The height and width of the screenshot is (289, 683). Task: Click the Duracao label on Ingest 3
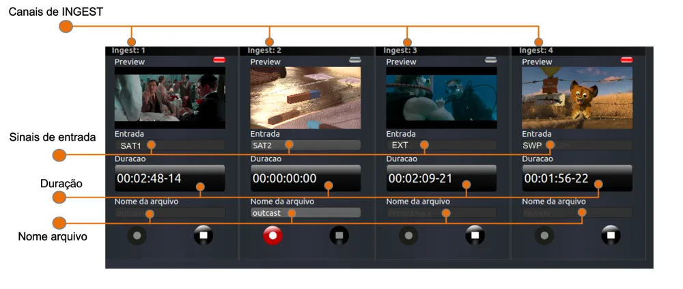(402, 159)
